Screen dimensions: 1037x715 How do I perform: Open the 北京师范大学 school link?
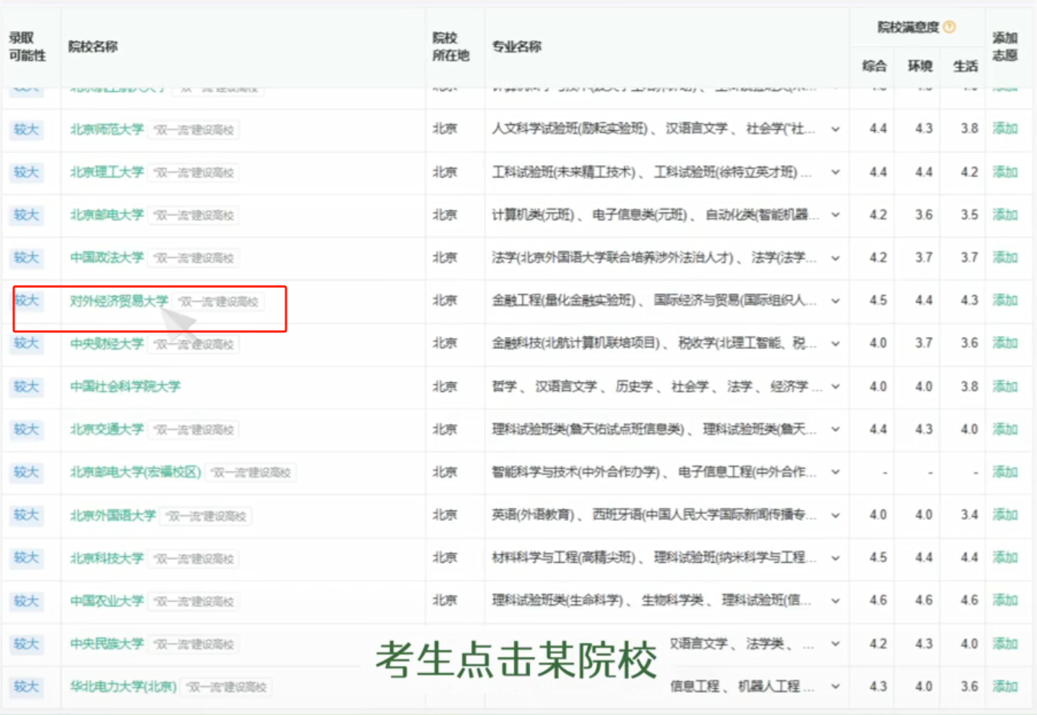[x=107, y=129]
